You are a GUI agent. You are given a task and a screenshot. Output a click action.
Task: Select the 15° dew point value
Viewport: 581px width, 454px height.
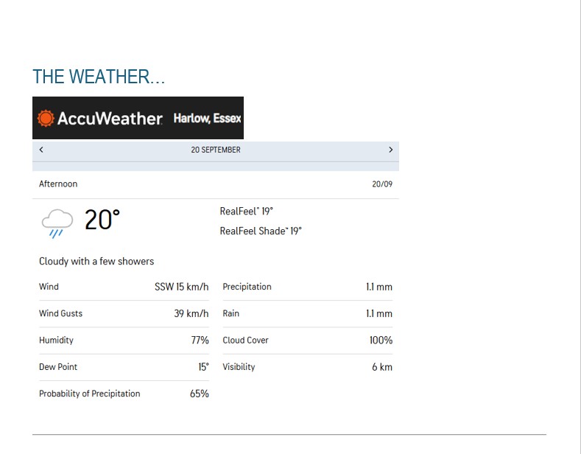(203, 367)
